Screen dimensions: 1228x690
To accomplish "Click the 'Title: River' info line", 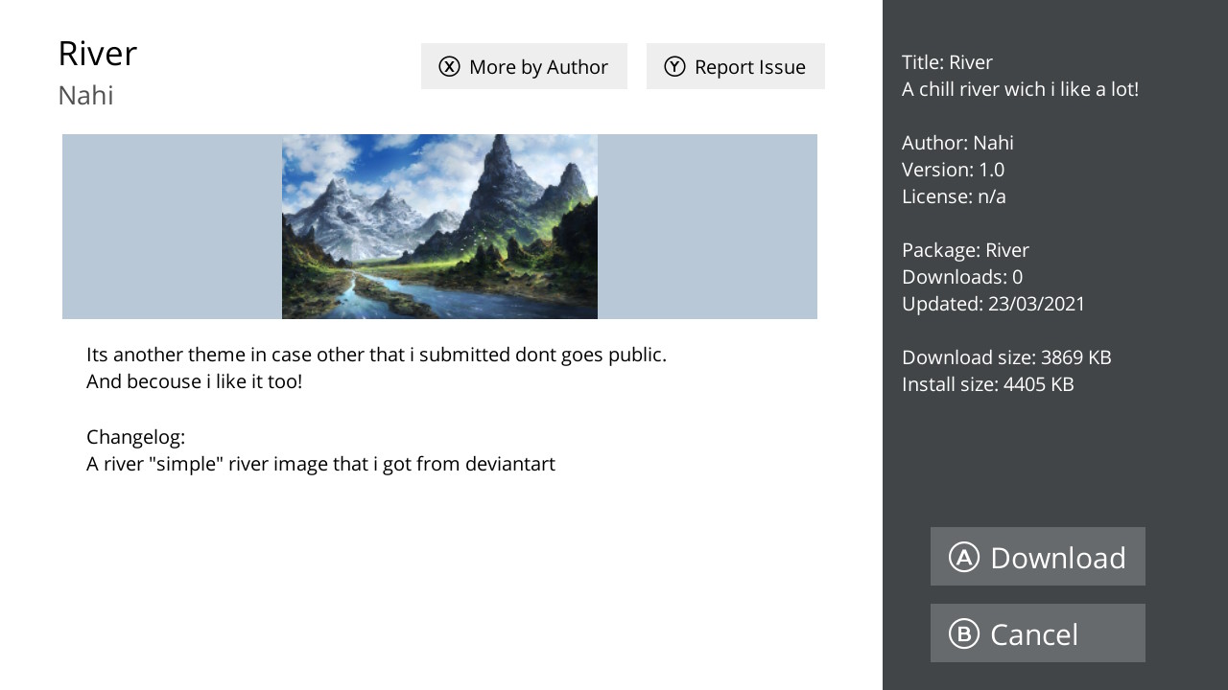I will [947, 62].
